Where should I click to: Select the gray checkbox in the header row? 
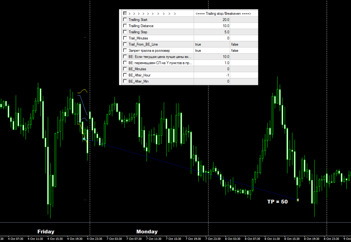(125, 14)
